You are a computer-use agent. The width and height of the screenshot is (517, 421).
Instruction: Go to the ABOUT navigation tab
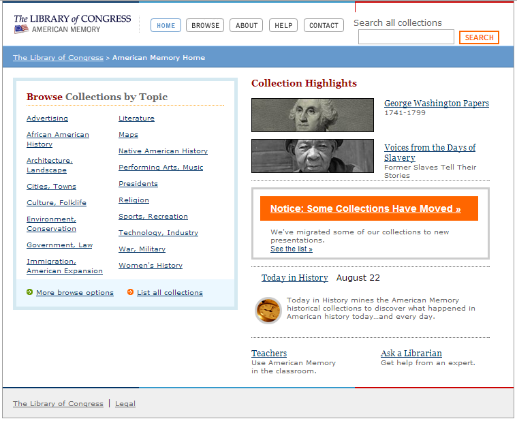pyautogui.click(x=247, y=25)
